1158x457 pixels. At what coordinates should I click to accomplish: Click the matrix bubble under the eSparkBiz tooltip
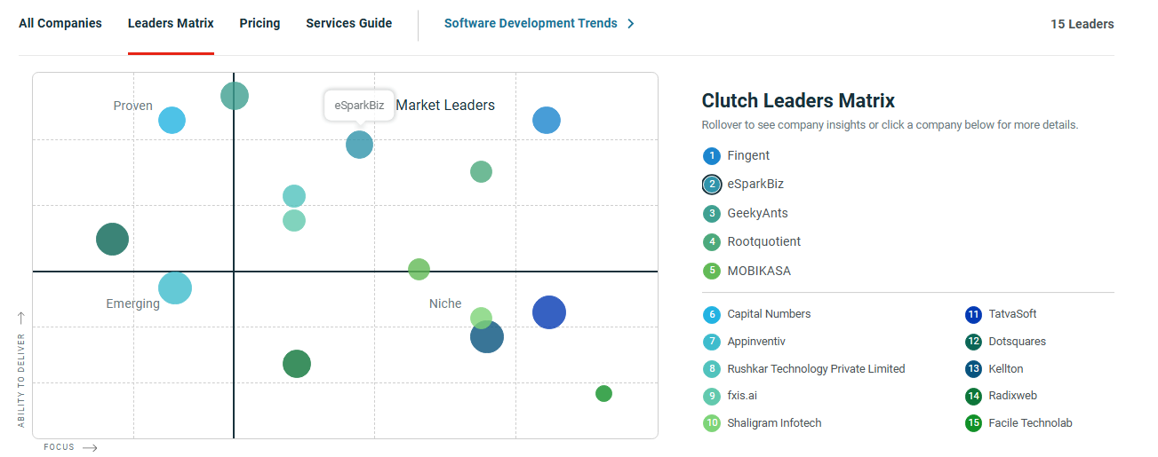(x=359, y=144)
